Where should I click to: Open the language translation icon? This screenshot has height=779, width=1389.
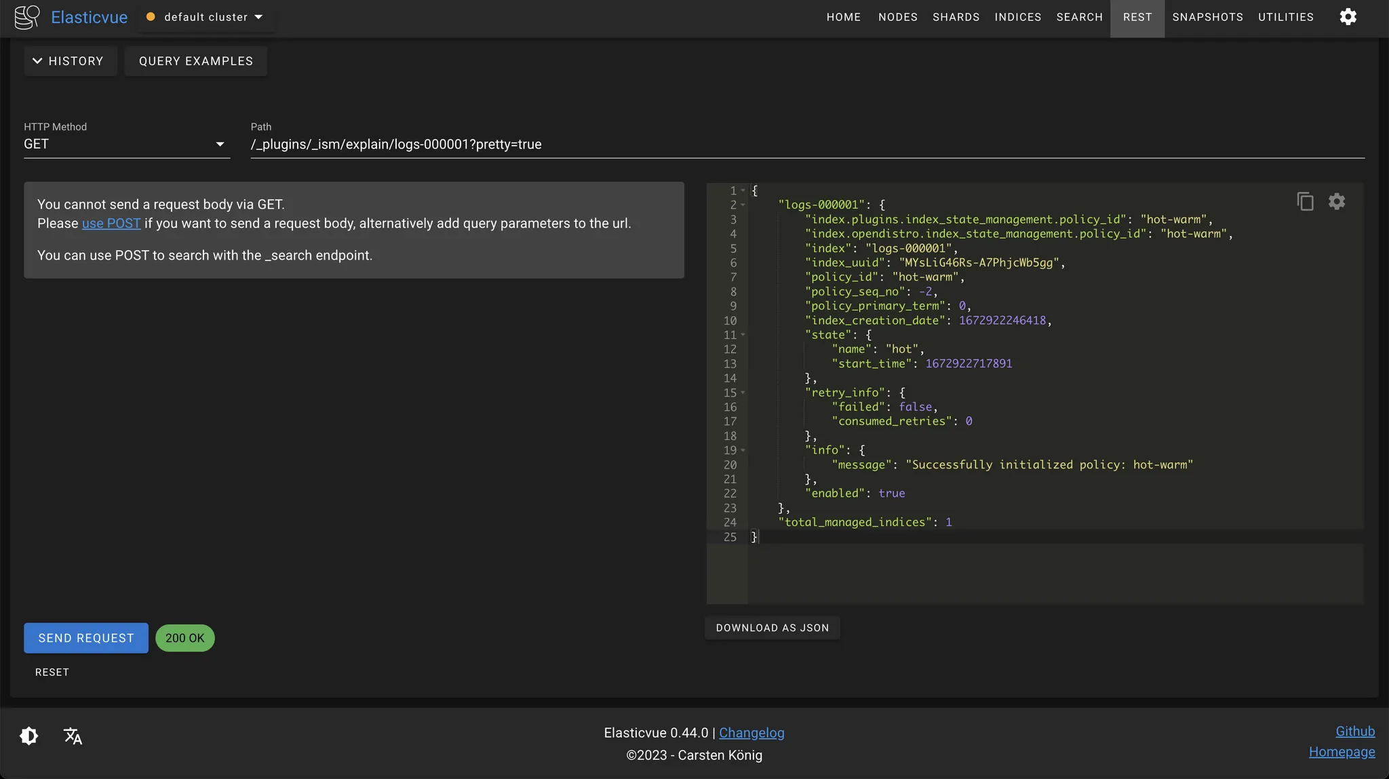73,736
